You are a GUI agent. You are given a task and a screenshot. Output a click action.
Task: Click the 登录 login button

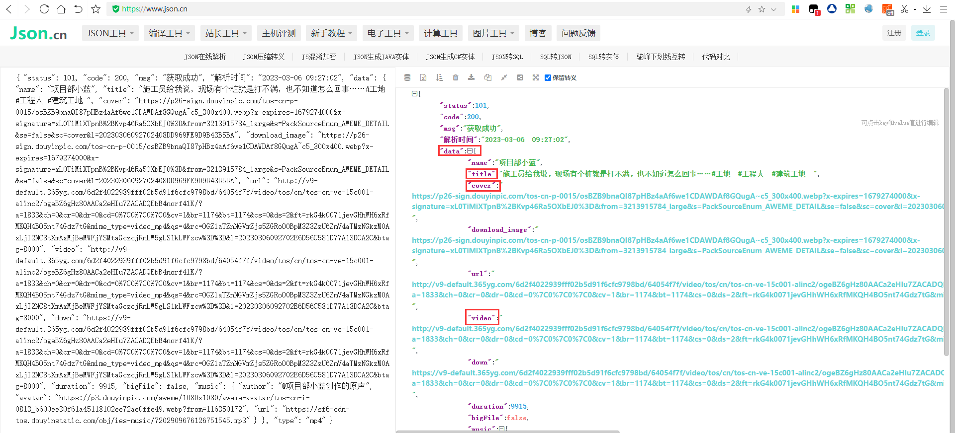(923, 33)
